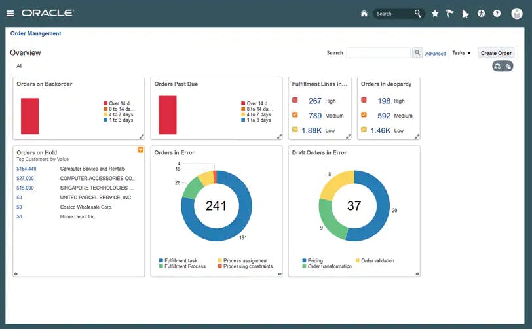Click the Low priority icon in Orders in Jeopardy
This screenshot has width=532, height=329.
[364, 130]
